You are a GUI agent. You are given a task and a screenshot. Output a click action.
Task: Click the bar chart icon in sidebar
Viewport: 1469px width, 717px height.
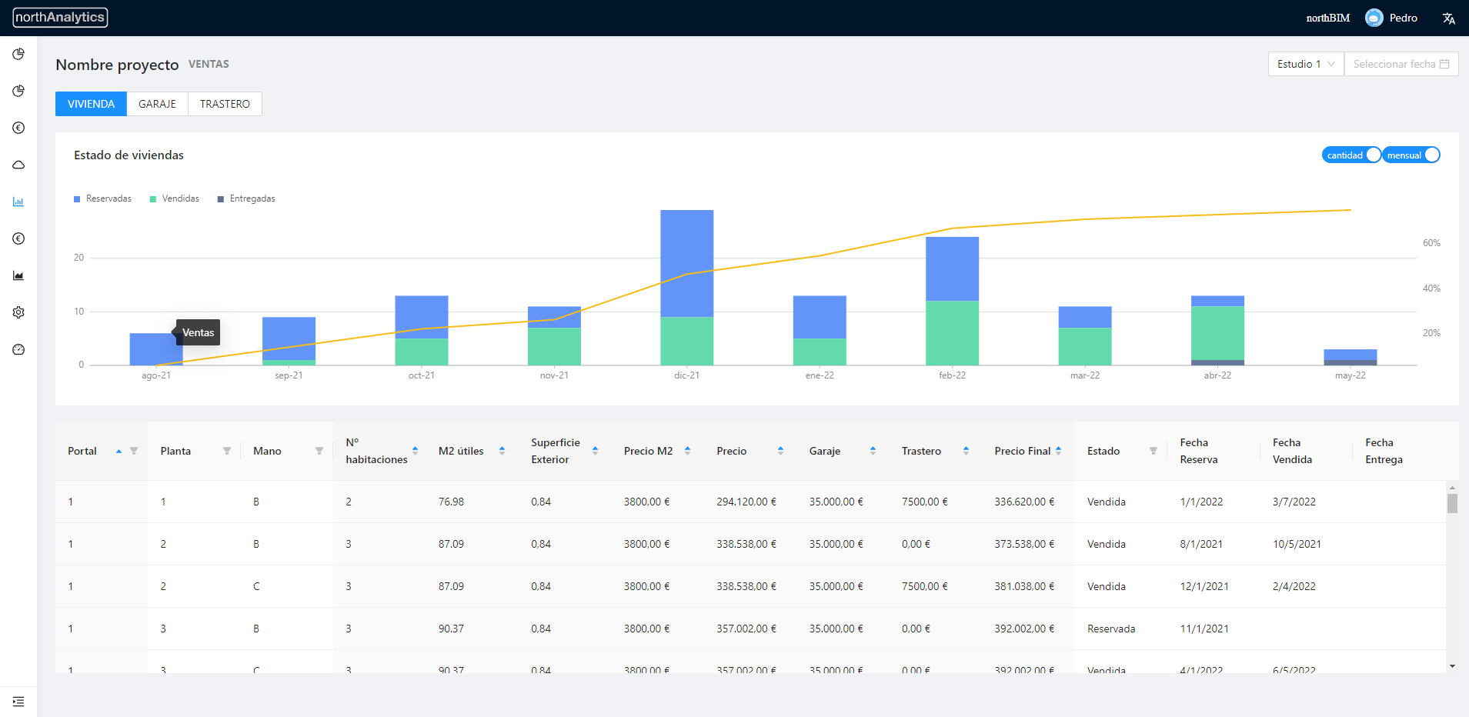click(x=18, y=202)
